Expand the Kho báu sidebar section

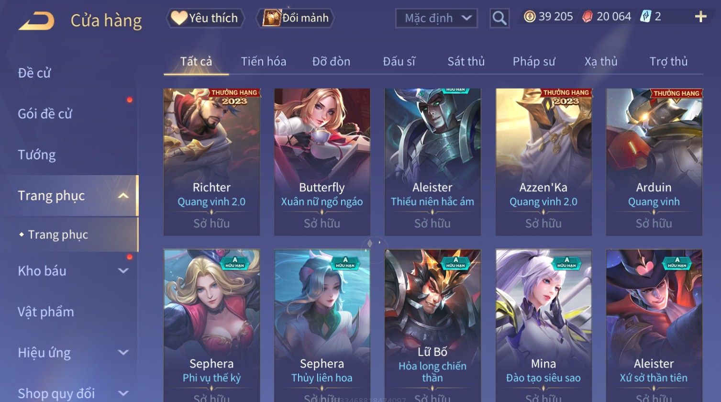123,271
